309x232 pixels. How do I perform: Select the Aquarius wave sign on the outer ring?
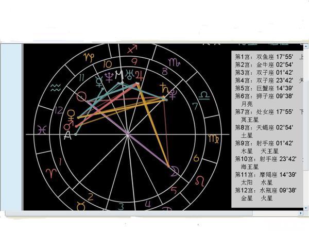pyautogui.click(x=56, y=88)
